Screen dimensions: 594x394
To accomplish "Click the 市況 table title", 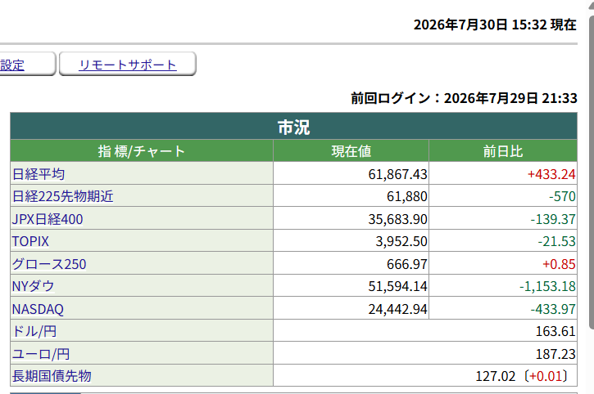I will click(x=293, y=127).
